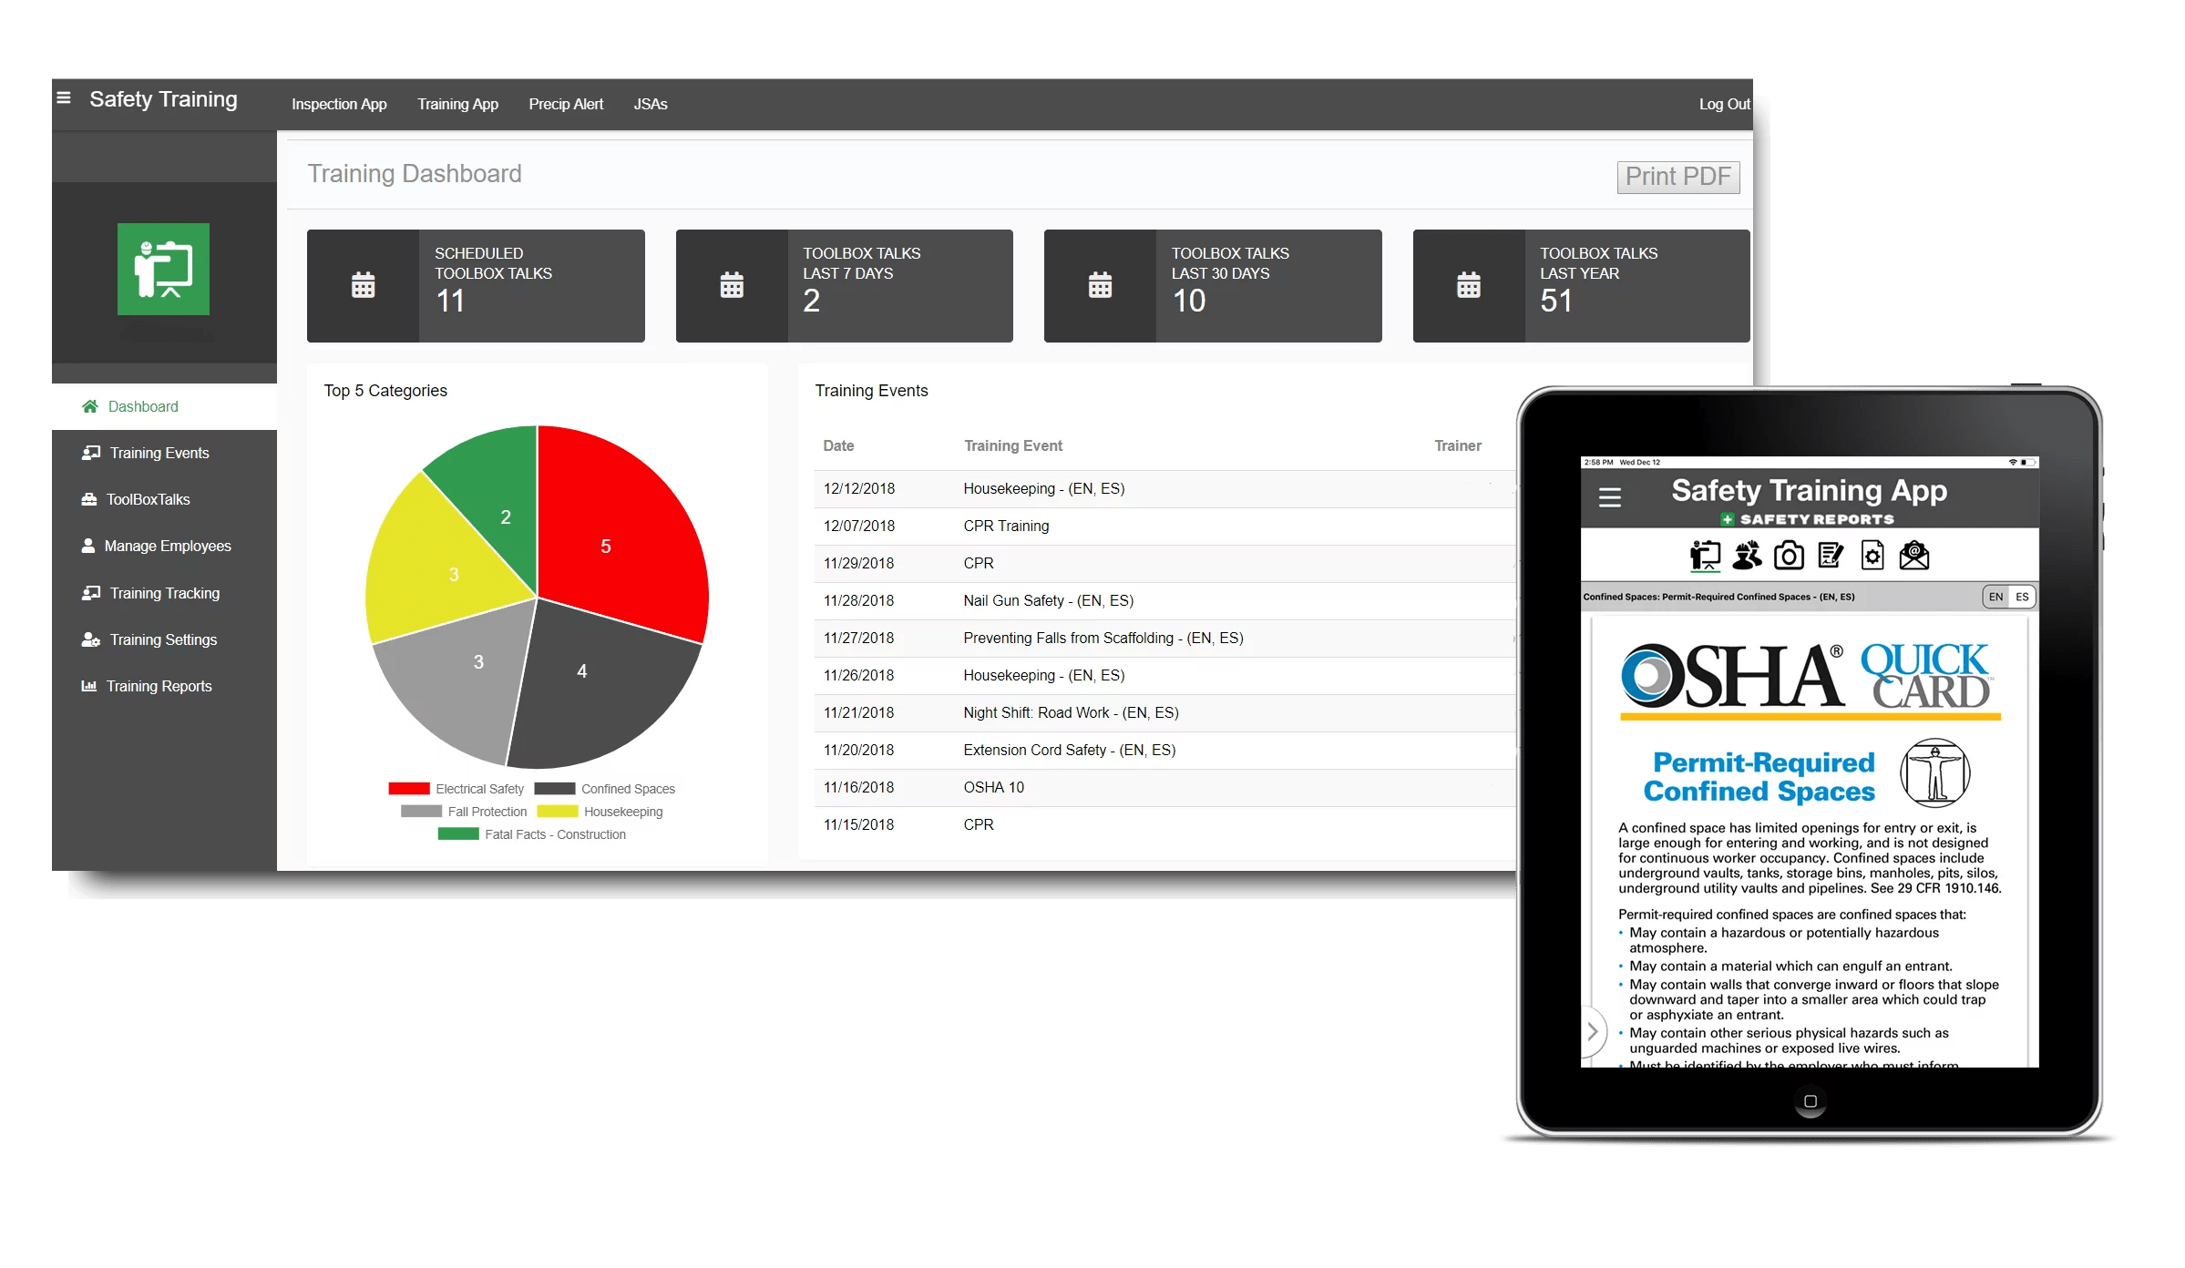Click the Print PDF button
This screenshot has width=2185, height=1268.
point(1677,177)
